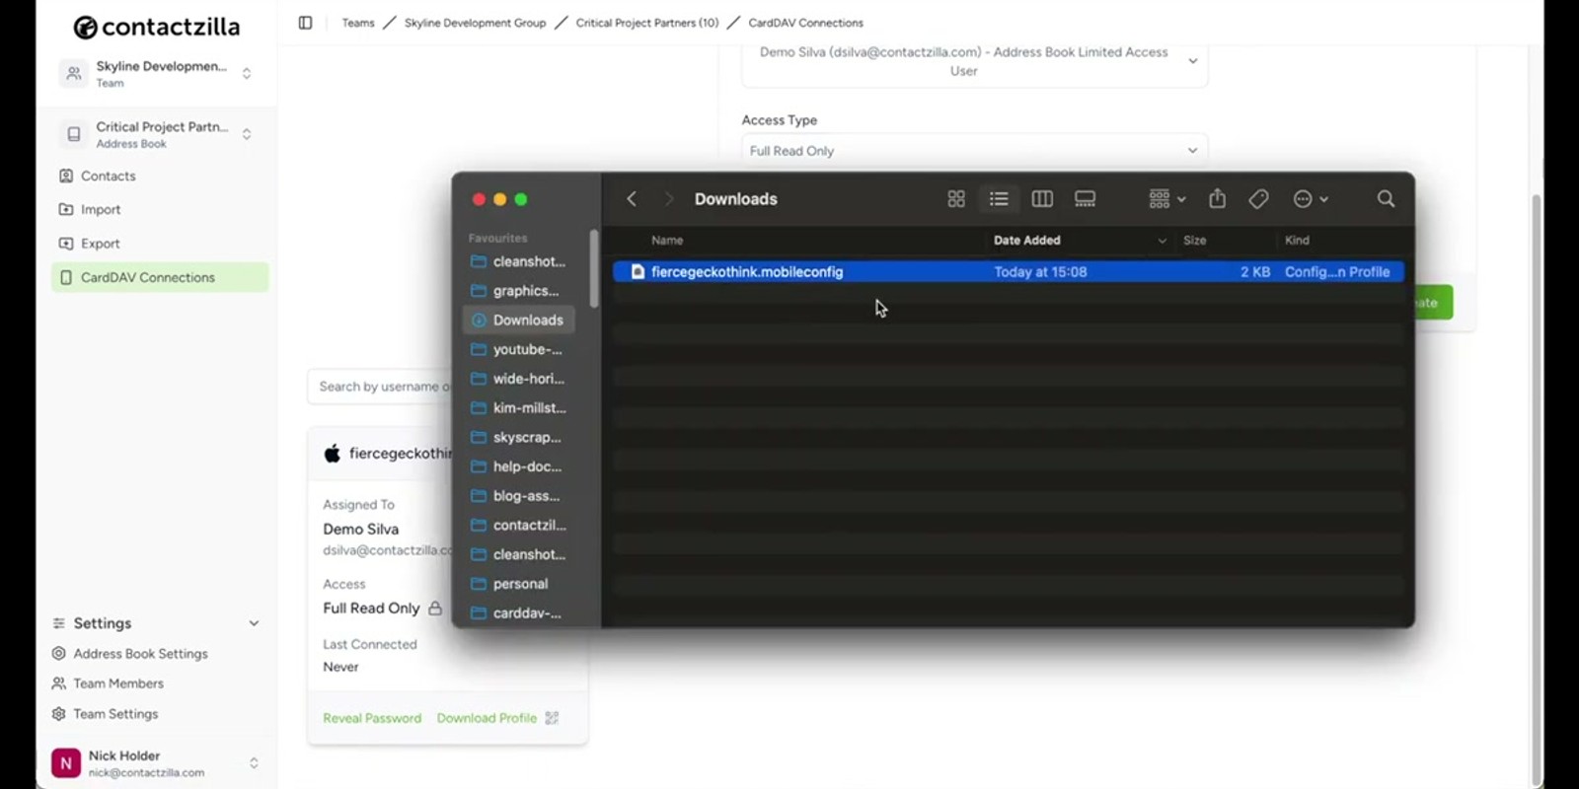Switch Finder to column view

pos(1042,199)
